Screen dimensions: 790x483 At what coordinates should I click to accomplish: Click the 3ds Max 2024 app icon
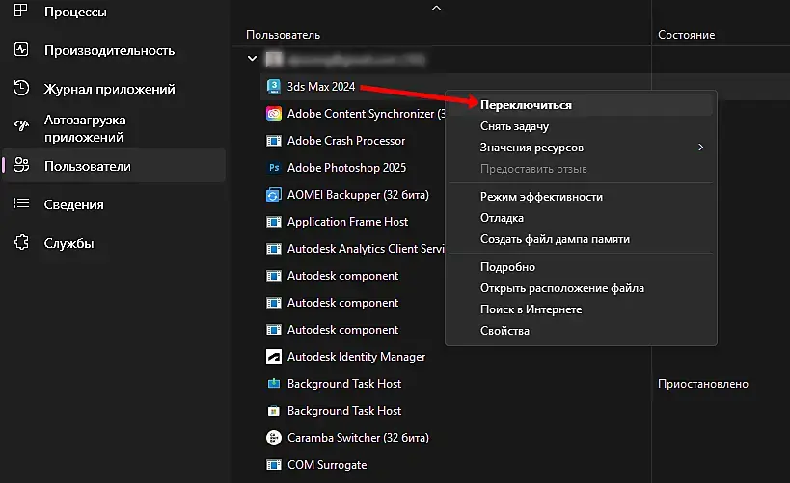[x=273, y=87]
